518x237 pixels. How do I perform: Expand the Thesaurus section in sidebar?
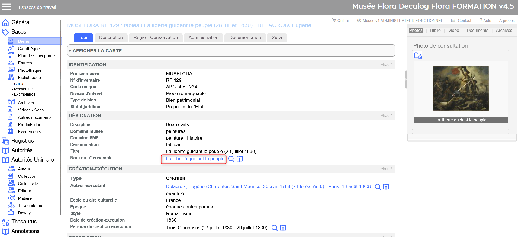[24, 222]
